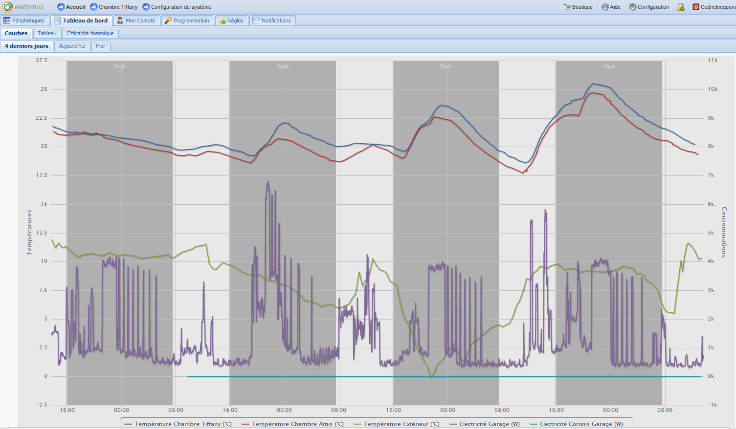Image resolution: width=736 pixels, height=429 pixels.
Task: Click the 11k consumption axis label
Action: [713, 60]
